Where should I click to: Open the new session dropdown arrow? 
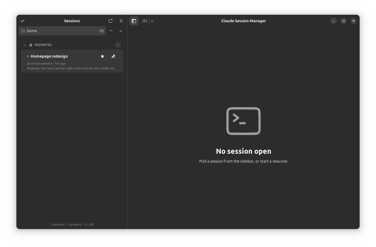152,21
